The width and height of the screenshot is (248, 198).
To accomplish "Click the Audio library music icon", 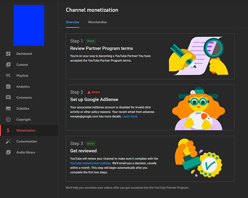I will [8, 152].
